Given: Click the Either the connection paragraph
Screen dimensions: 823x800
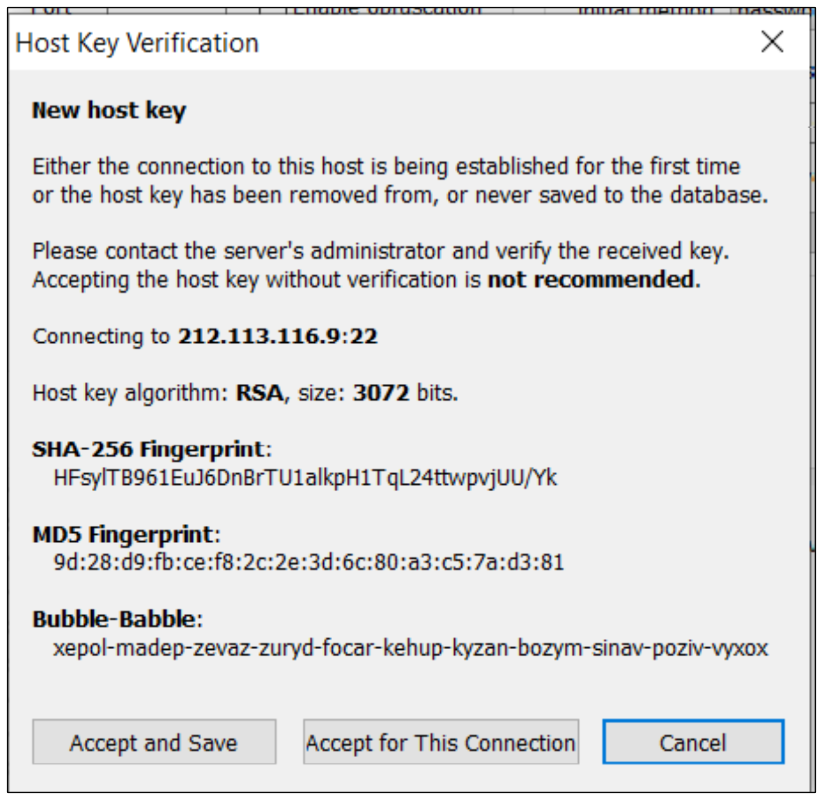Looking at the screenshot, I should pyautogui.click(x=398, y=180).
